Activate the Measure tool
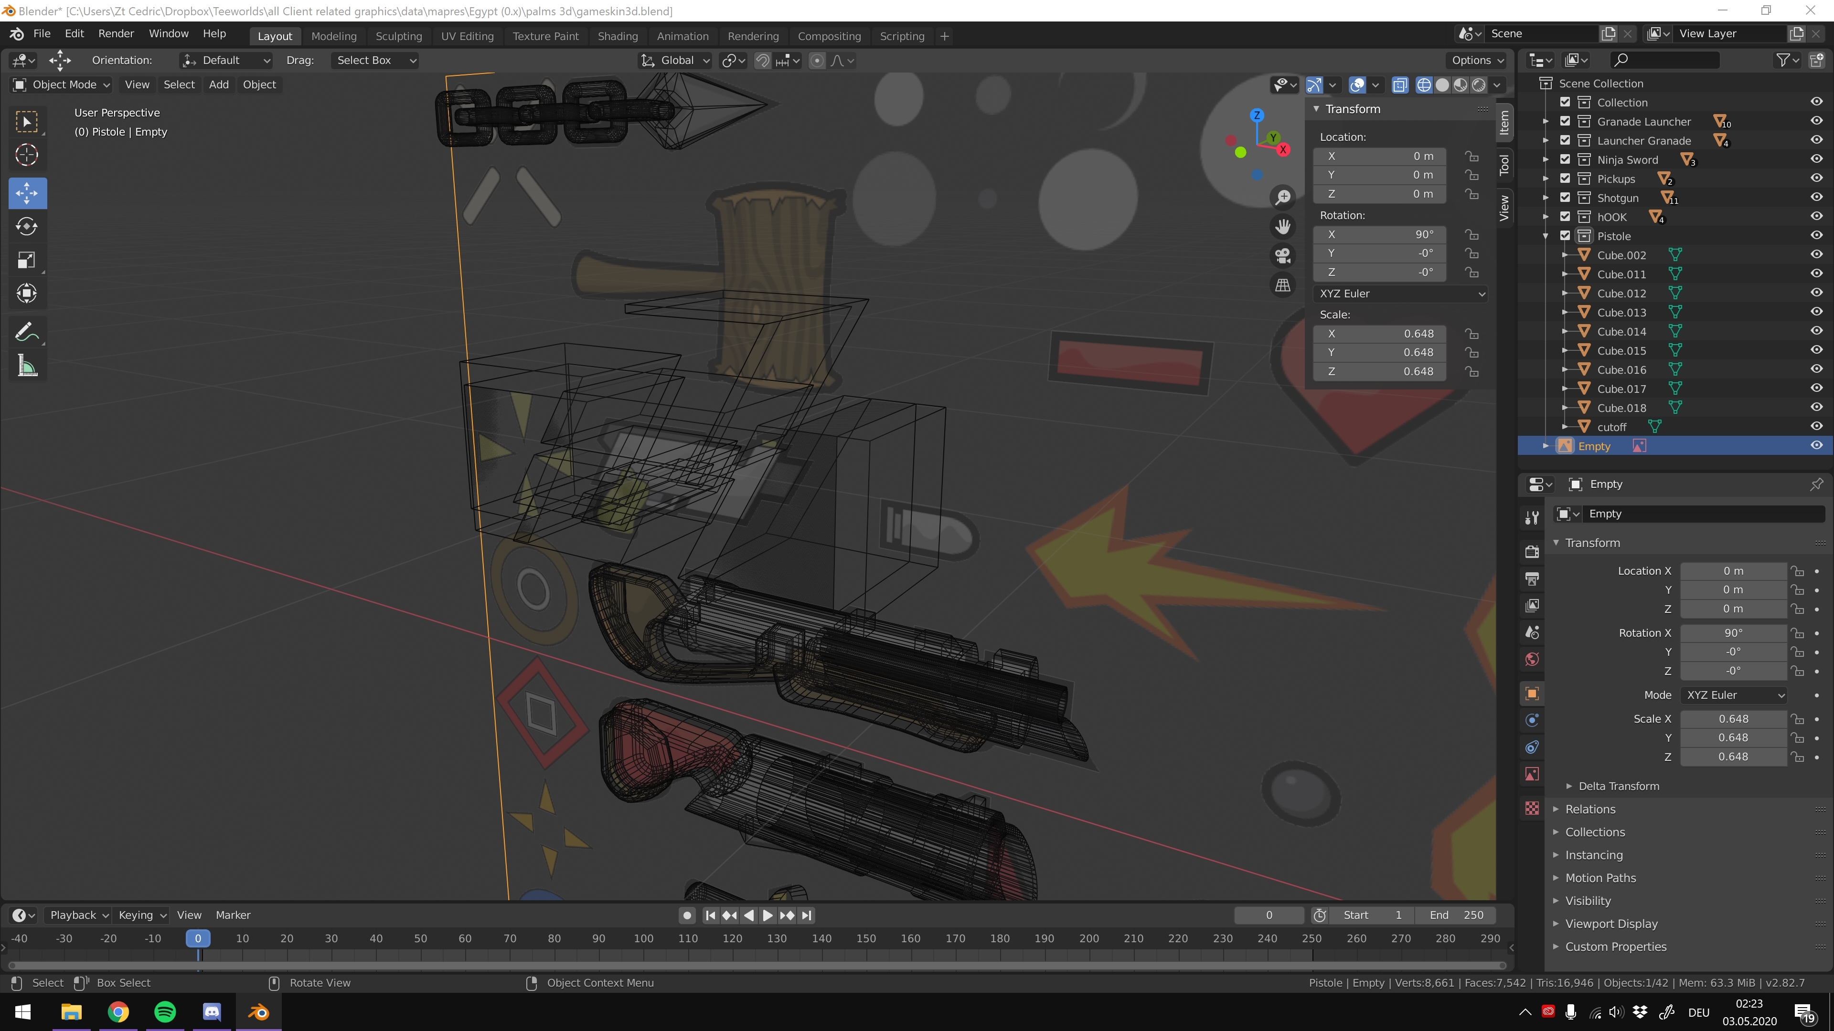 tap(27, 367)
